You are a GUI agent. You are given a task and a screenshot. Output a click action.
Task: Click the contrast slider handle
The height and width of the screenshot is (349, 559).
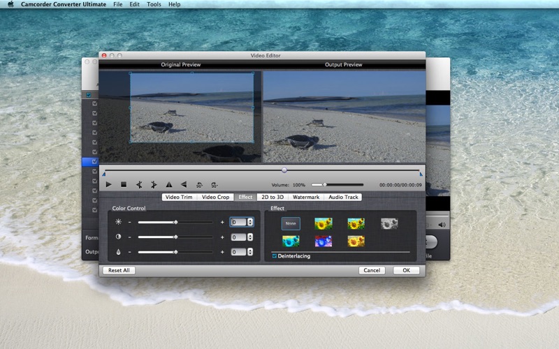click(x=176, y=237)
